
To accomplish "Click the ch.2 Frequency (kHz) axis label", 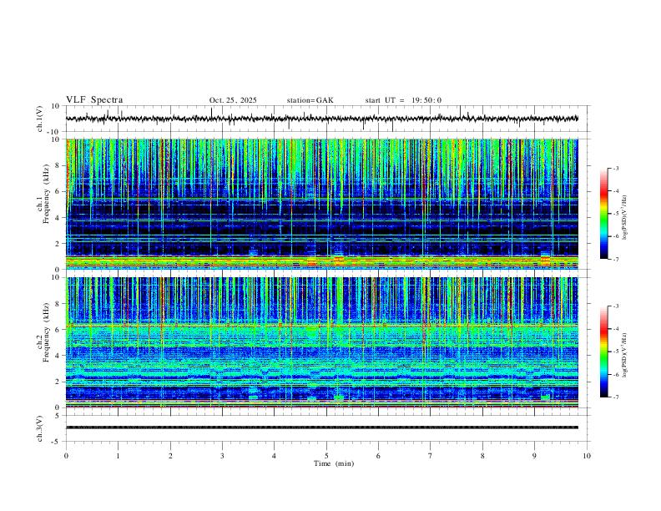I will 43,332.
